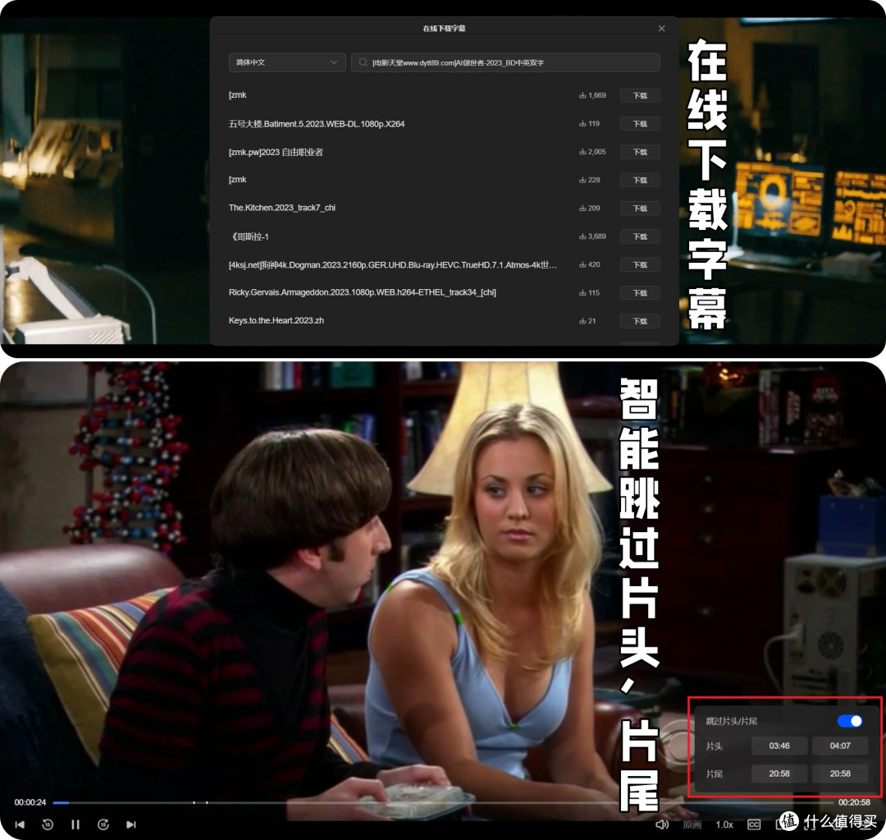The width and height of the screenshot is (886, 840).
Task: Download the Dogman.2023.2160p subtitle
Action: (x=640, y=264)
